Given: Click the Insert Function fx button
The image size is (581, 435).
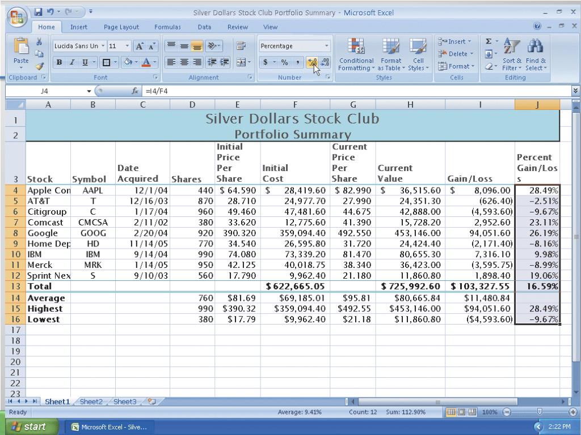Looking at the screenshot, I should coord(135,91).
